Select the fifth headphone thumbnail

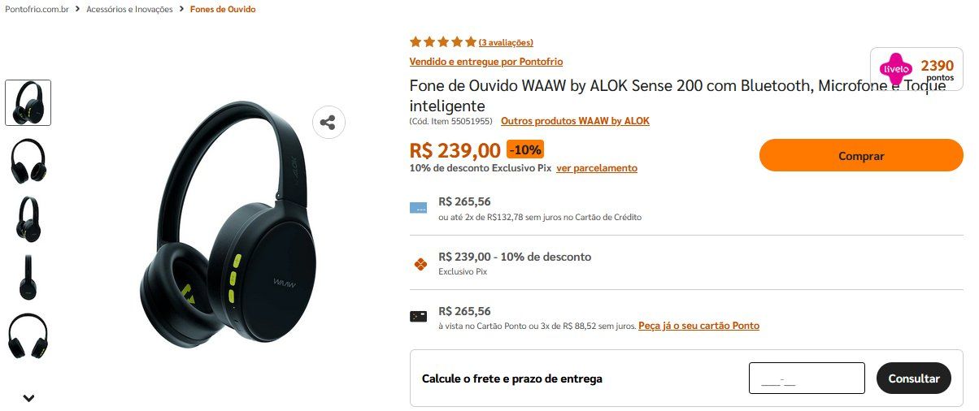[28, 336]
